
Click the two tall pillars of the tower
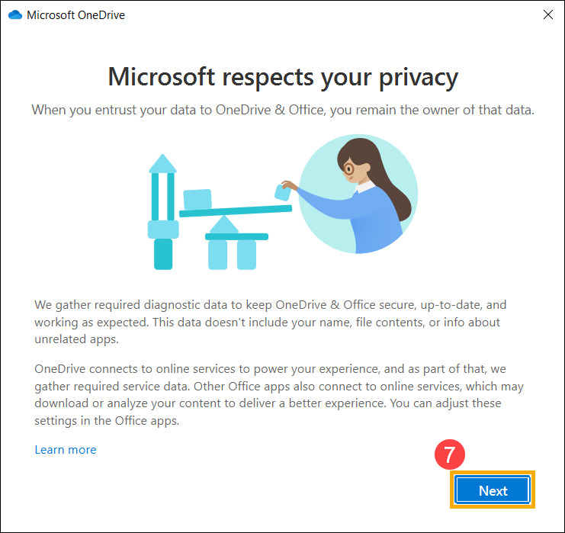(163, 197)
